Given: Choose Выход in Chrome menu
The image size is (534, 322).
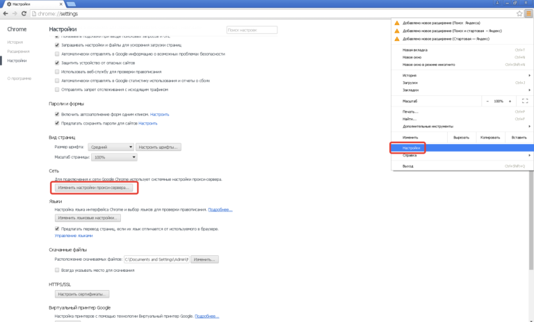Looking at the screenshot, I should pos(462,166).
